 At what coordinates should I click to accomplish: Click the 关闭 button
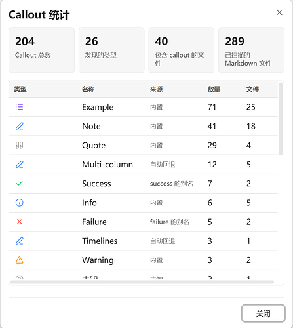pyautogui.click(x=264, y=314)
